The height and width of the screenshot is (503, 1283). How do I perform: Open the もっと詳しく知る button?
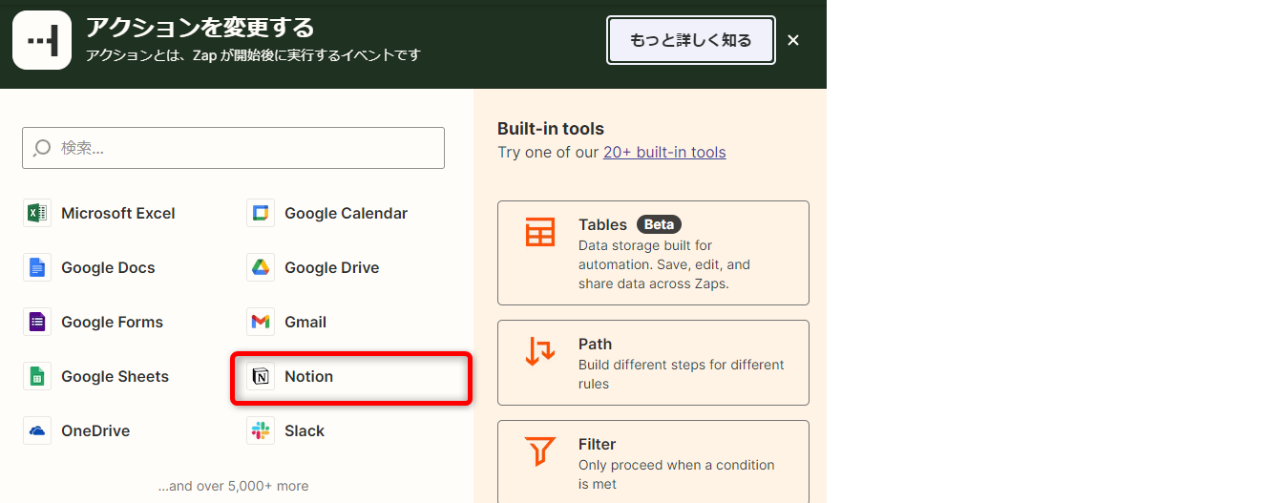click(691, 40)
